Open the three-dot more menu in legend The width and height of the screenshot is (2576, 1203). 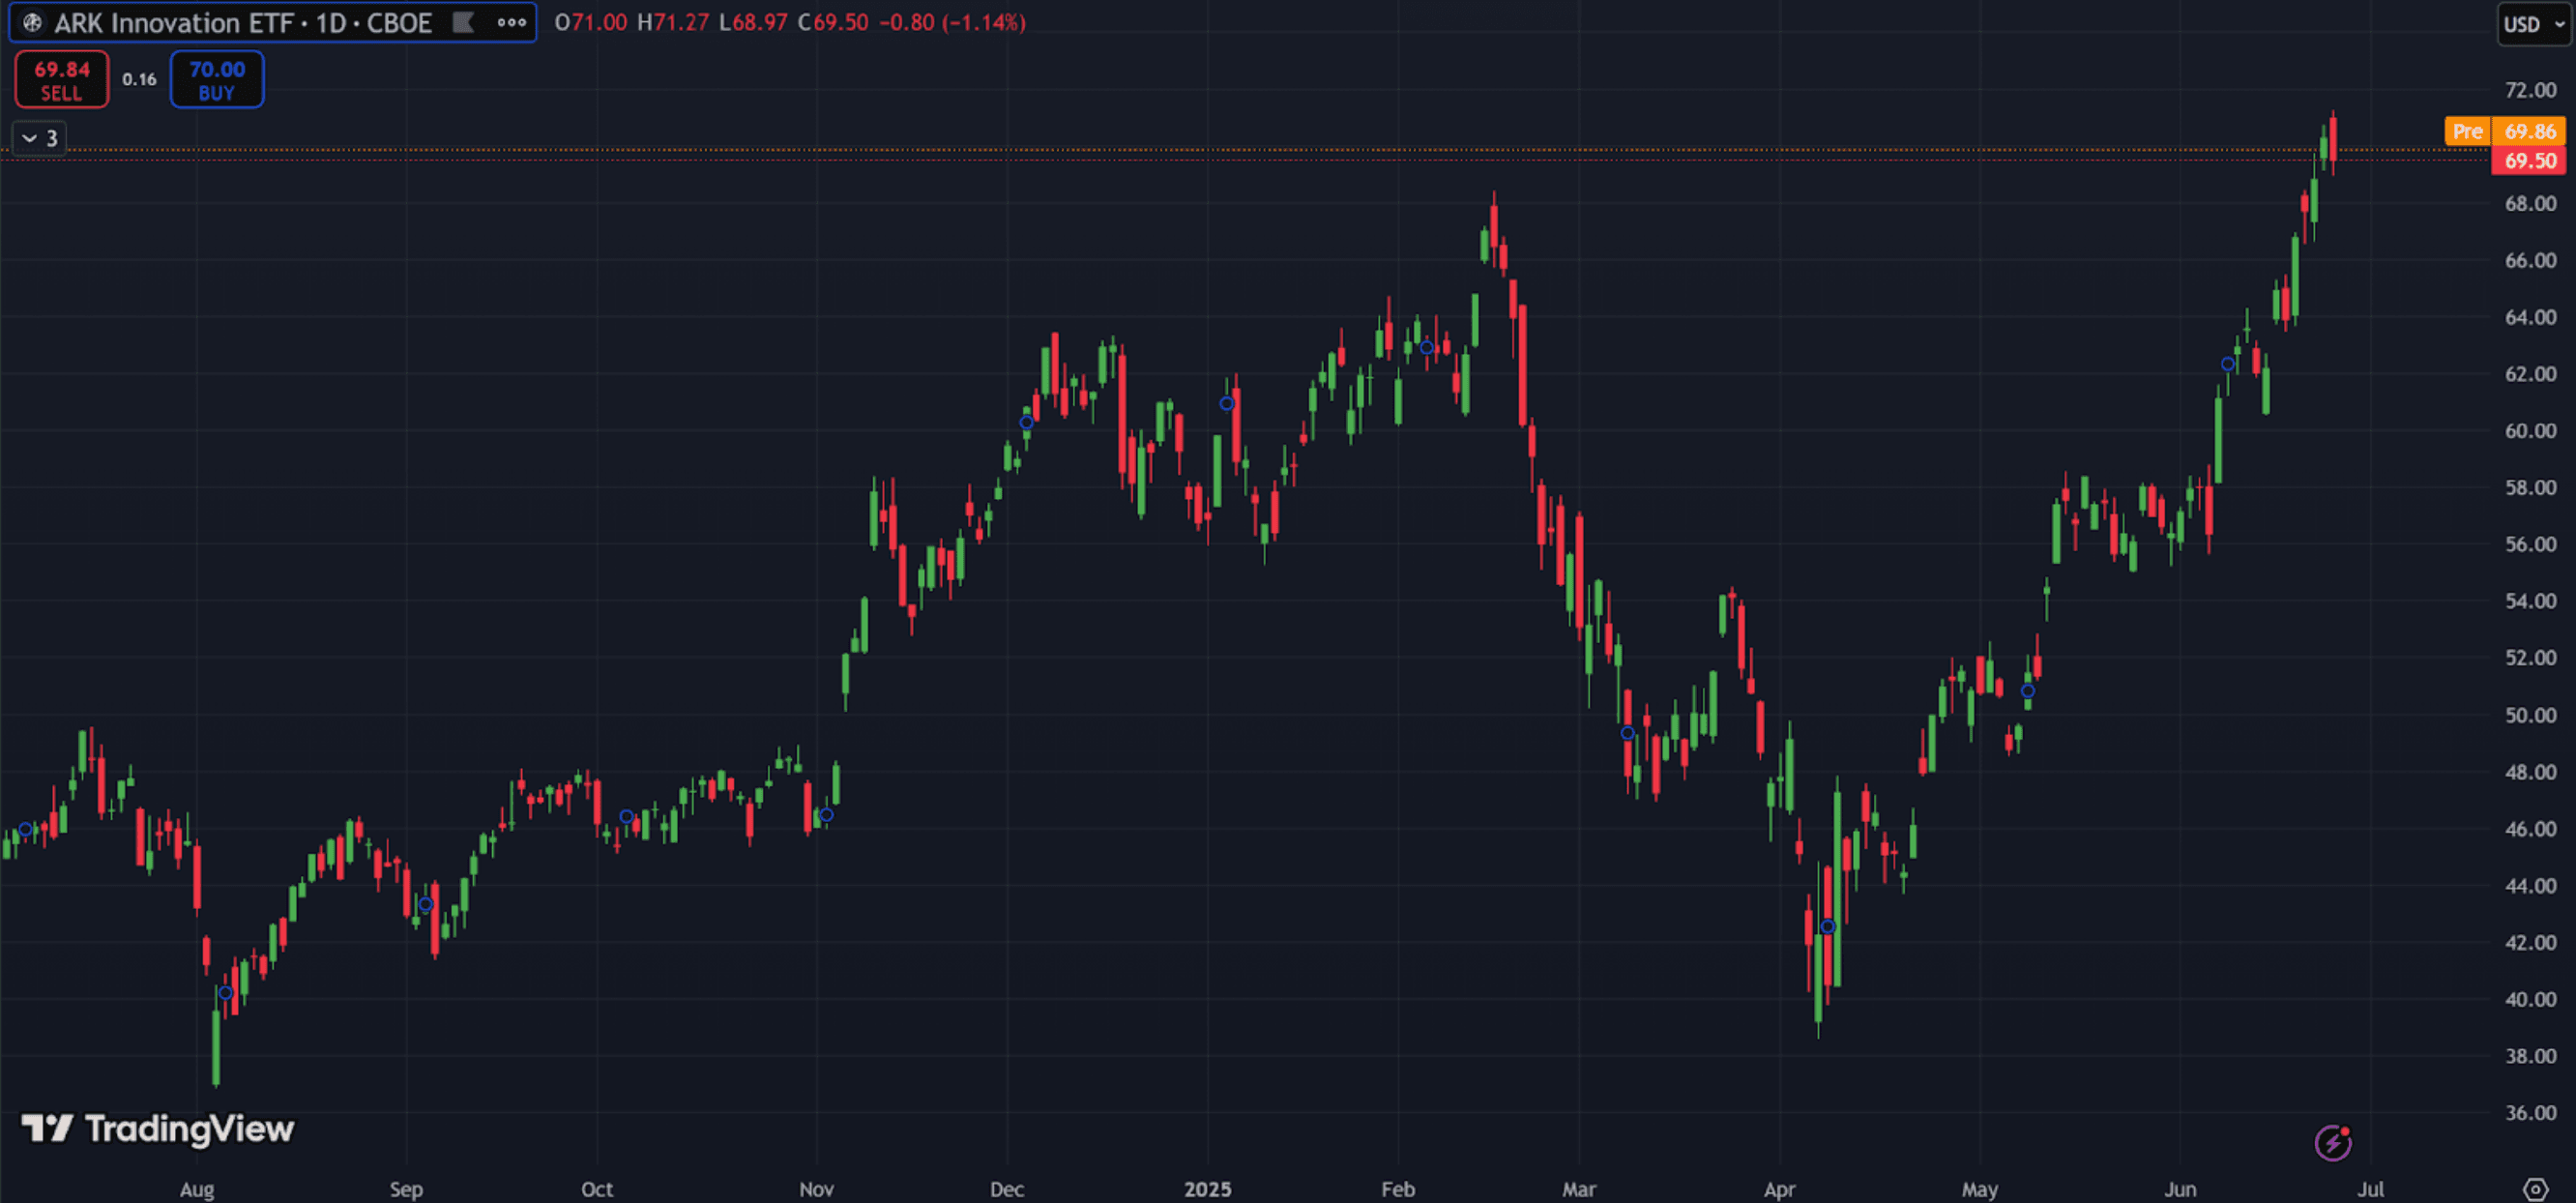tap(511, 22)
